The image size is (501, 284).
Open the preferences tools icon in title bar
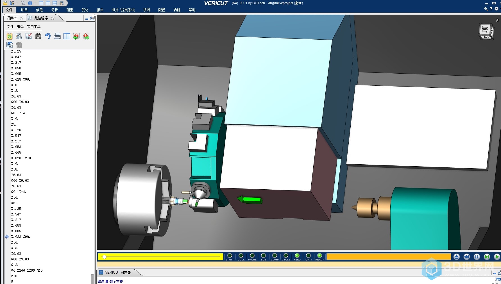(23, 3)
